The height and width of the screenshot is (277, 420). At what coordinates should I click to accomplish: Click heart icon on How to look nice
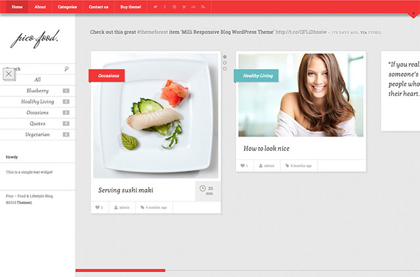(243, 166)
